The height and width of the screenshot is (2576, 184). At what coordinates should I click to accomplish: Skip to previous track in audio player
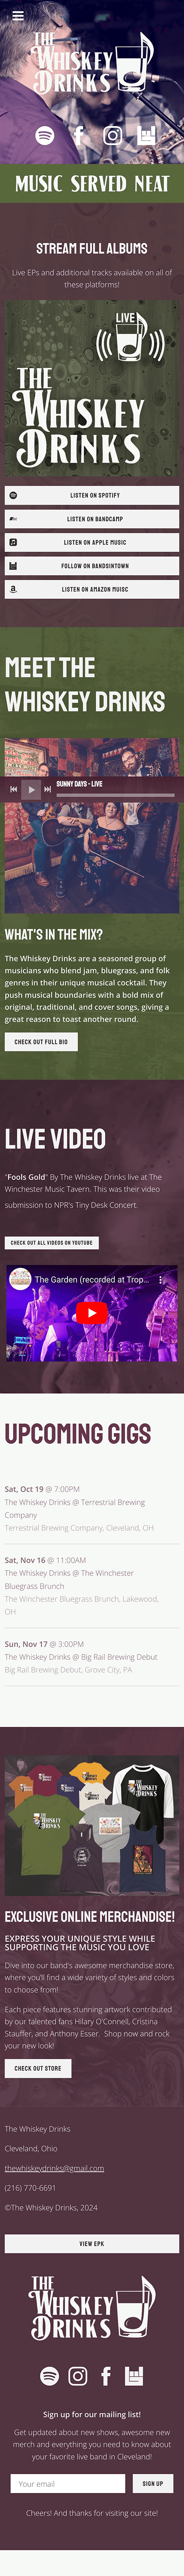click(x=14, y=789)
